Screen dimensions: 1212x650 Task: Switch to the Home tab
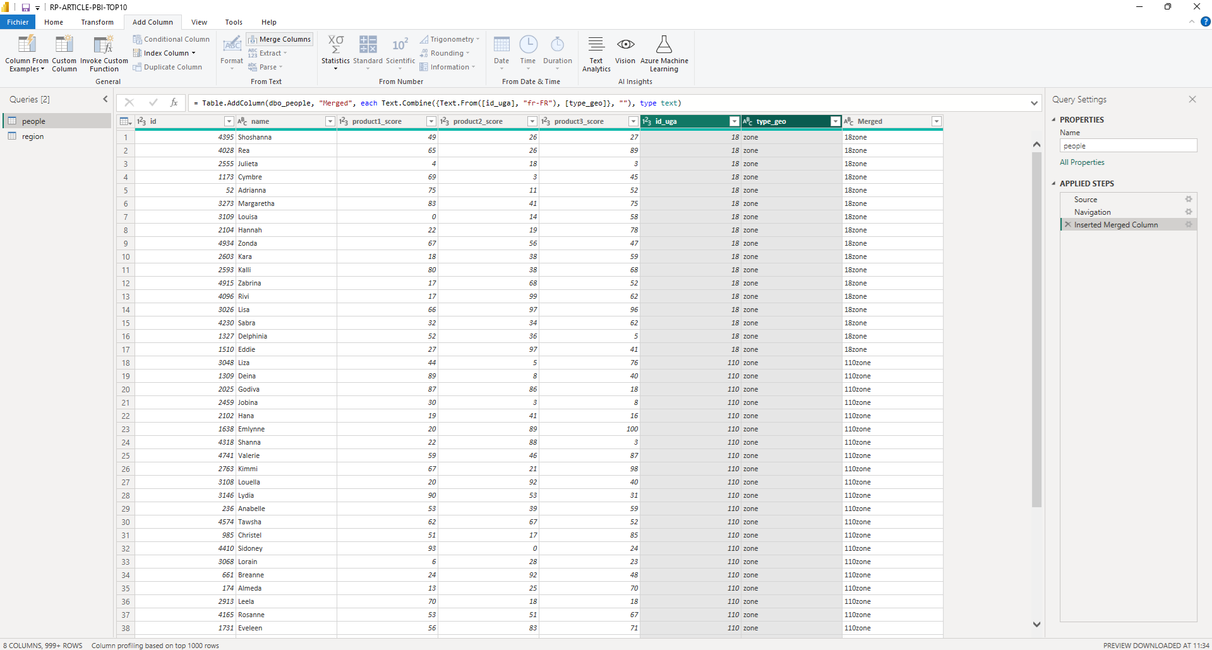click(54, 22)
